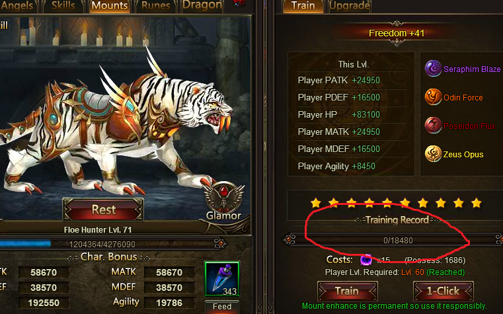
Task: Switch to the Skills tab
Action: pos(63,6)
